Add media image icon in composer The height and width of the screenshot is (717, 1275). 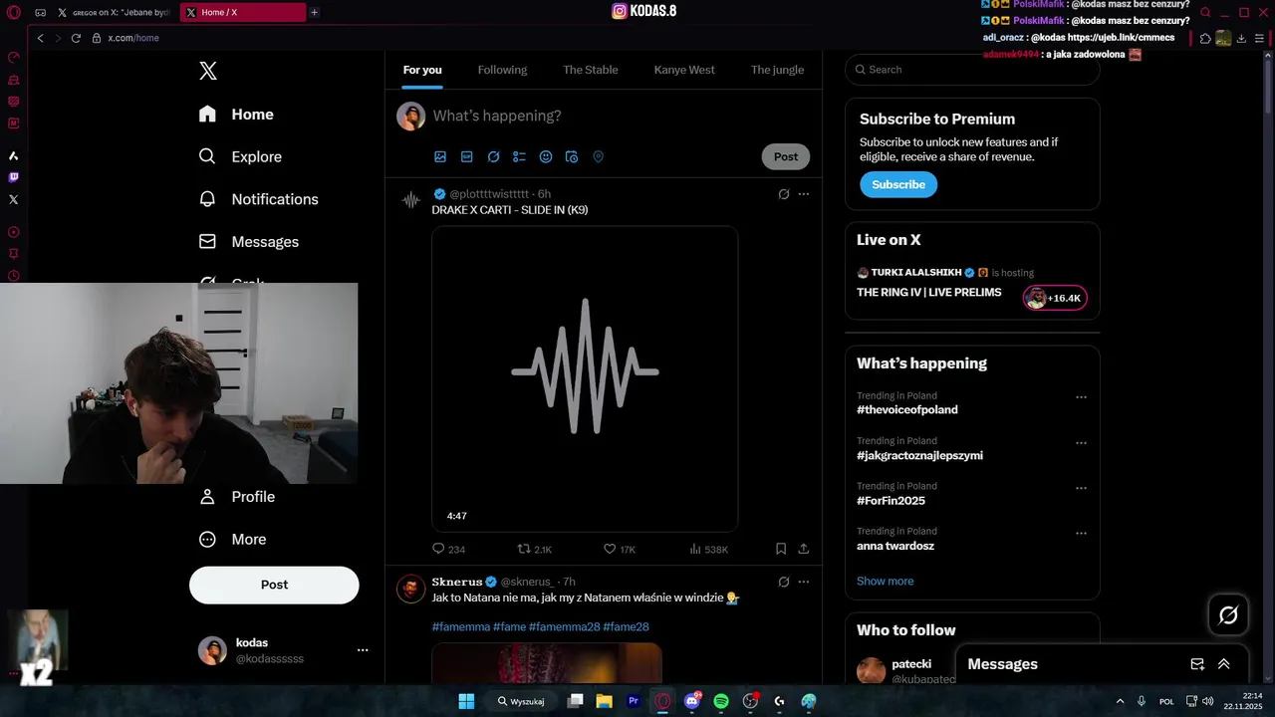(x=440, y=156)
